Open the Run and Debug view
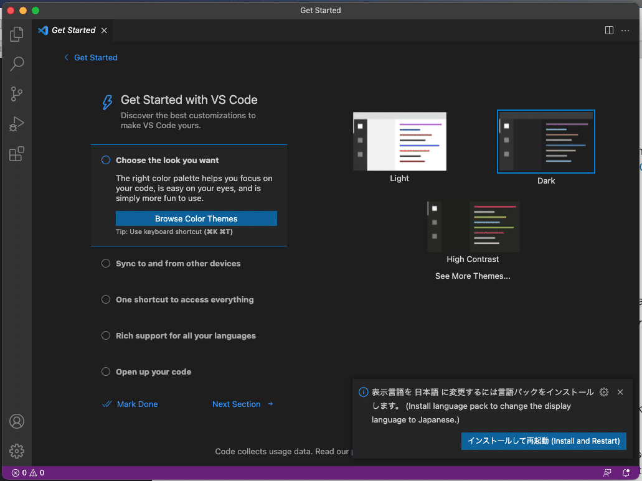Screen dimensions: 642x481 [x=17, y=124]
